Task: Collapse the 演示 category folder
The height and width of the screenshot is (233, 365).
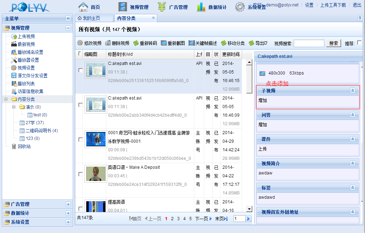Action: pos(14,107)
